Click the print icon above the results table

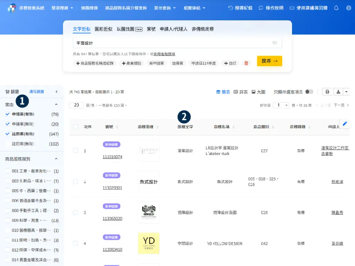tap(327, 92)
